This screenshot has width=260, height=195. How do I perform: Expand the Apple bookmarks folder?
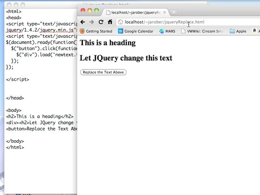(238, 31)
